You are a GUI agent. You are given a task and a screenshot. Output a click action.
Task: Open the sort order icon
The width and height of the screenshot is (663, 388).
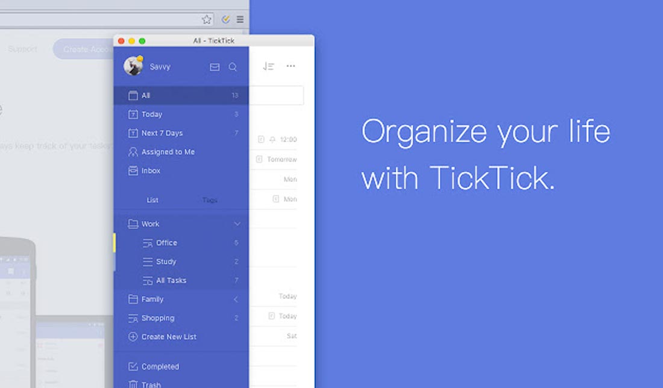click(267, 66)
